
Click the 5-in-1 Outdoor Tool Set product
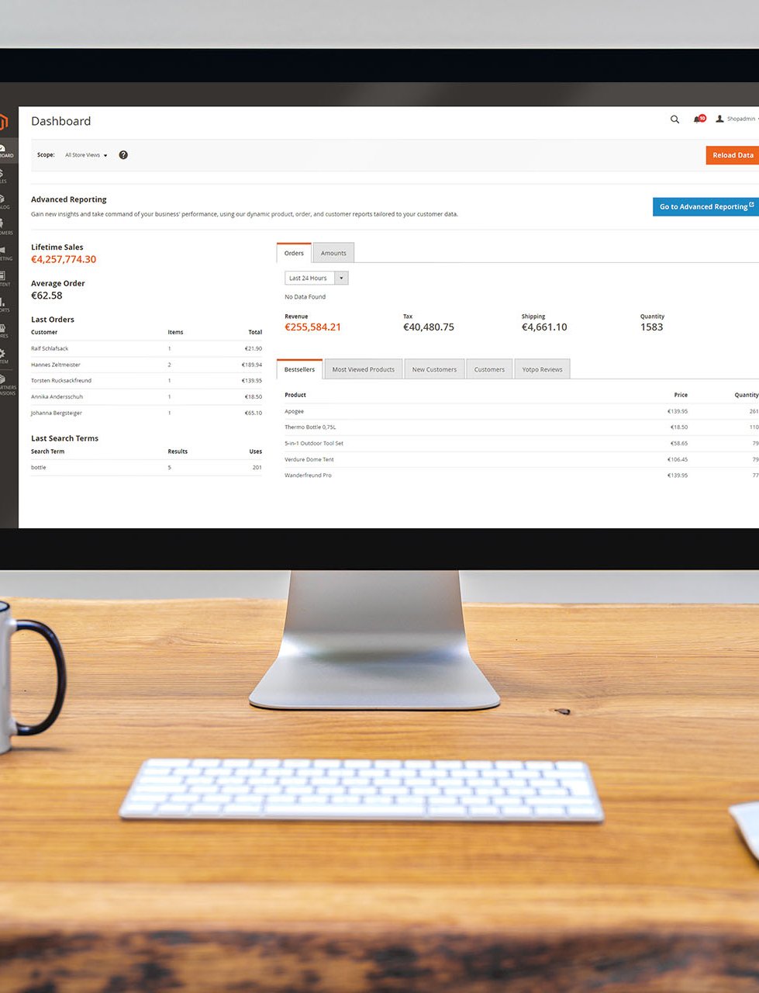314,443
